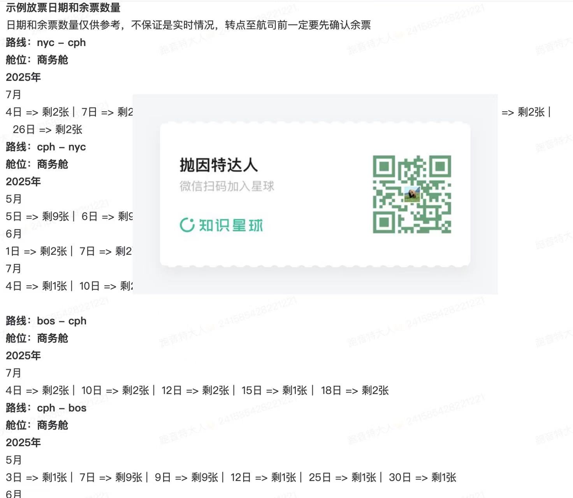Click 2025年 under the cph – bos route
The height and width of the screenshot is (498, 573).
(23, 442)
